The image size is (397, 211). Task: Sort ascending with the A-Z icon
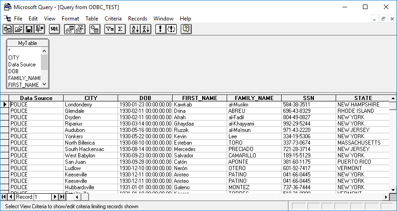135,29
